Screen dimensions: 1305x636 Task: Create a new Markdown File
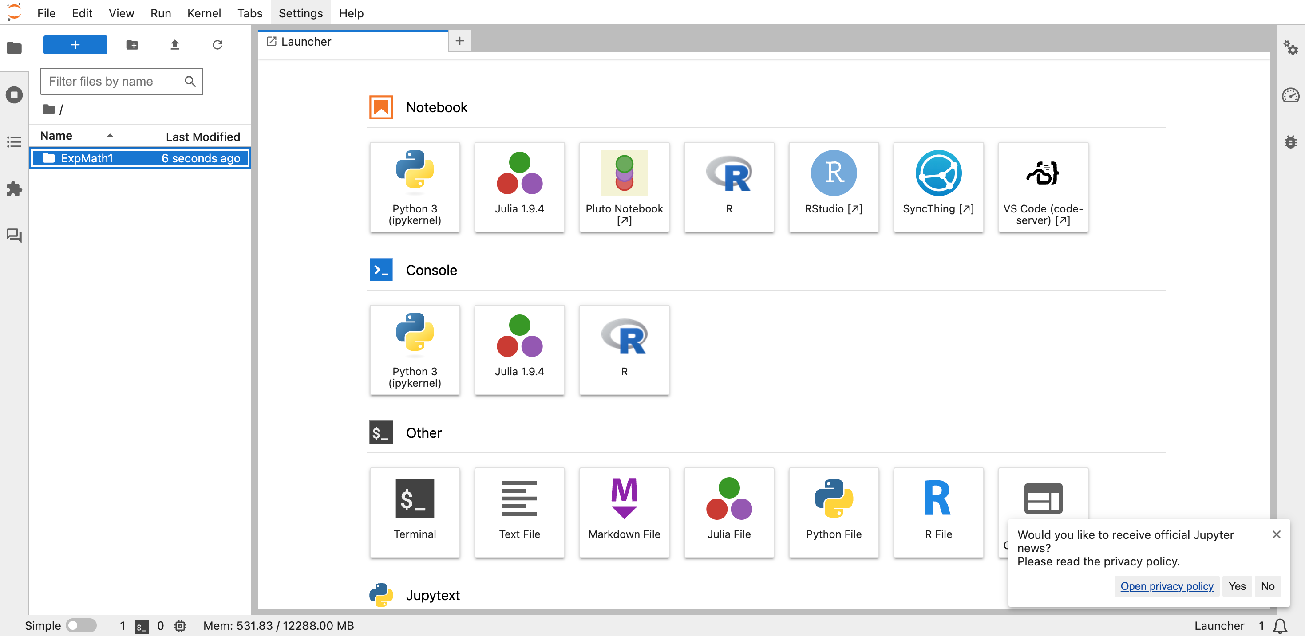(624, 512)
